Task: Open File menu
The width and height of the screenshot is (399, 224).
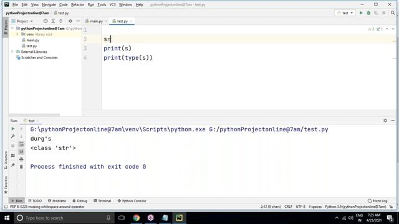Action: click(15, 4)
